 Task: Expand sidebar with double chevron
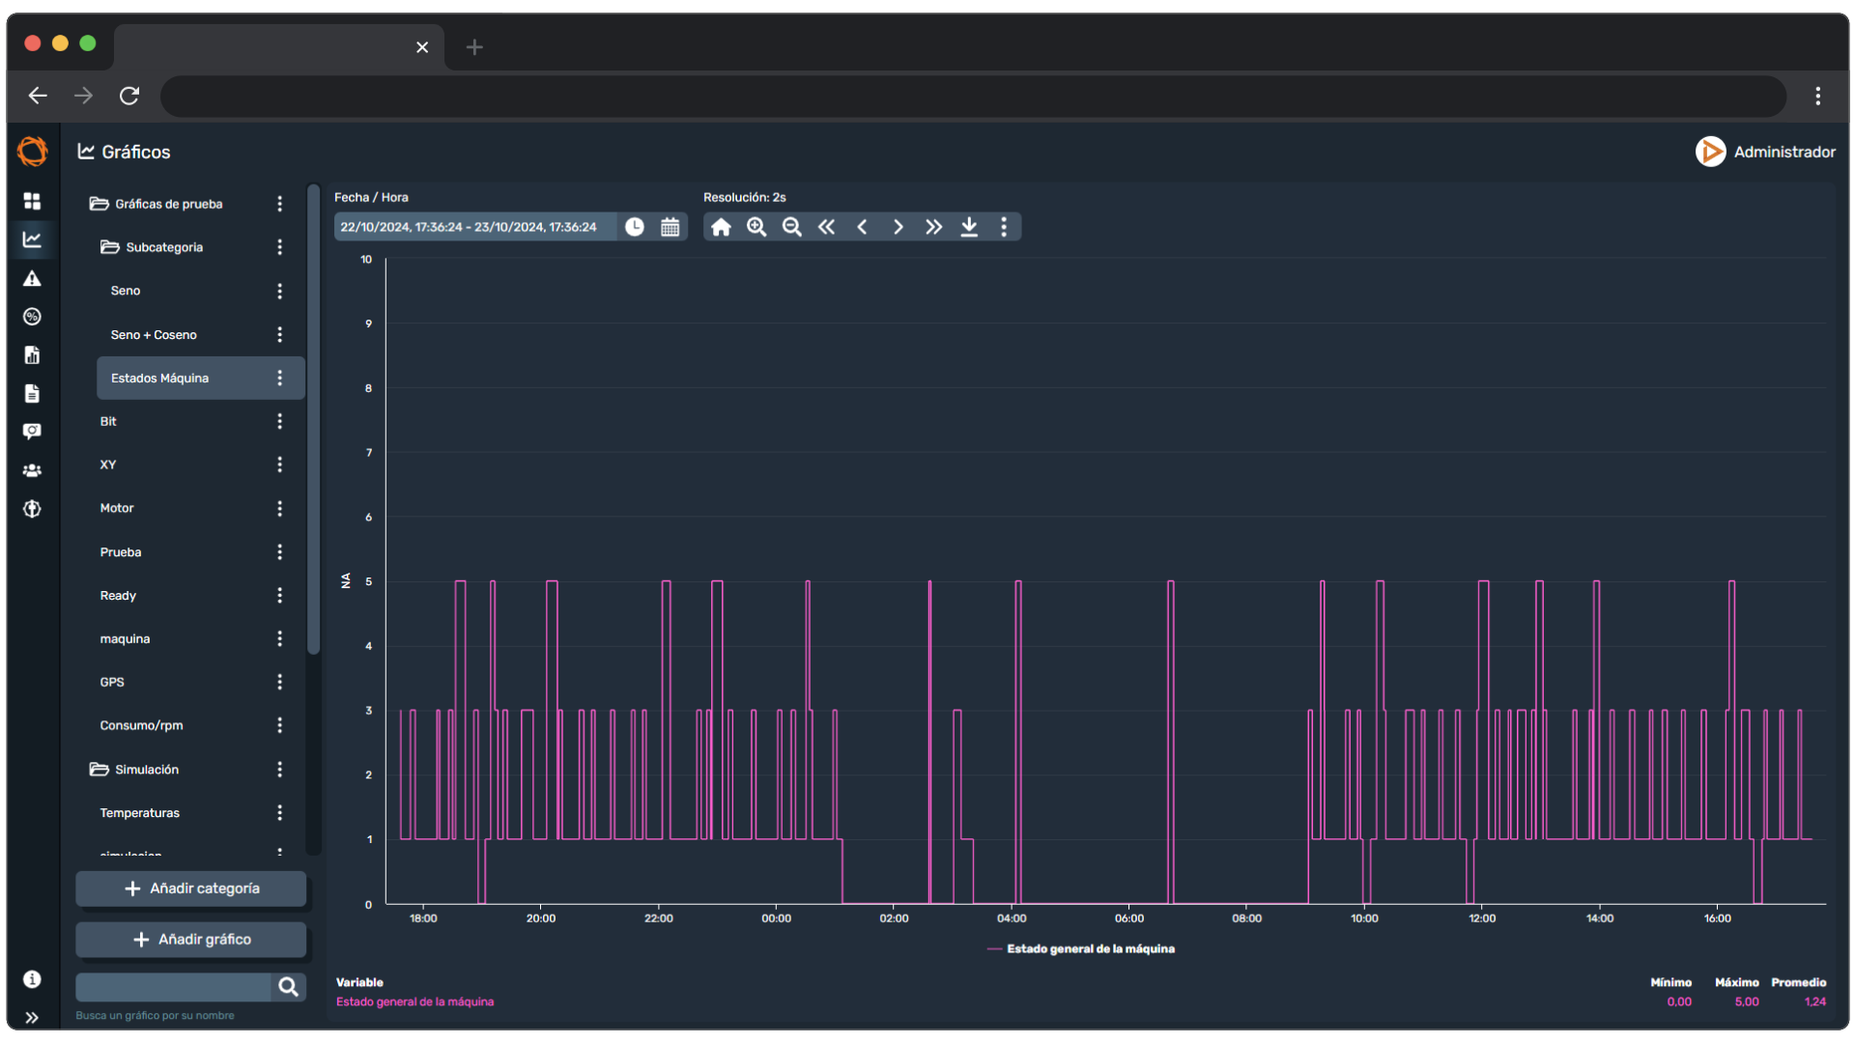pyautogui.click(x=32, y=1017)
